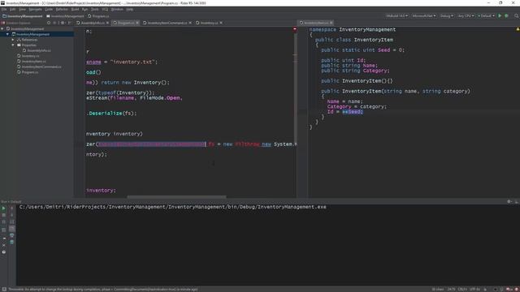Screen dimensions: 520x292
Task: Click the search magnifier icon in toolbar
Action: 517,16
